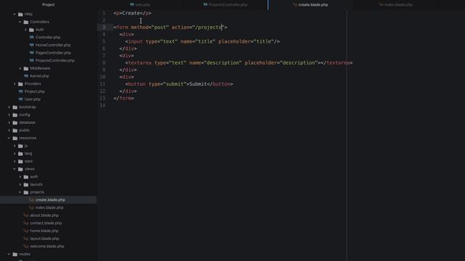
Task: Click the PHP icon beside Controller.php
Action: pos(32,37)
